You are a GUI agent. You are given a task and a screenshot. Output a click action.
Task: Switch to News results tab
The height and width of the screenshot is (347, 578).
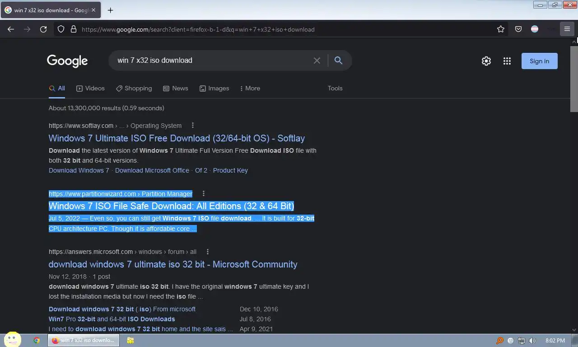(x=175, y=89)
